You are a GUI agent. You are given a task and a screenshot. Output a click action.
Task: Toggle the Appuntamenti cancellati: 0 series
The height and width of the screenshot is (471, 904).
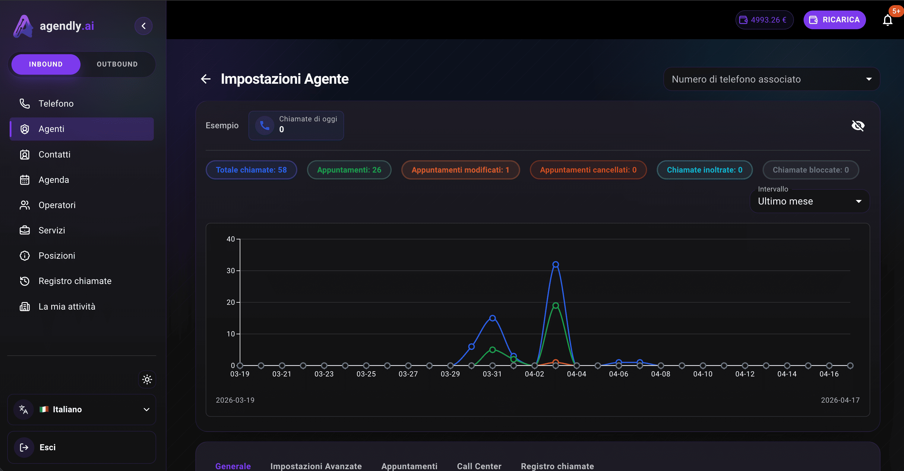pos(588,170)
